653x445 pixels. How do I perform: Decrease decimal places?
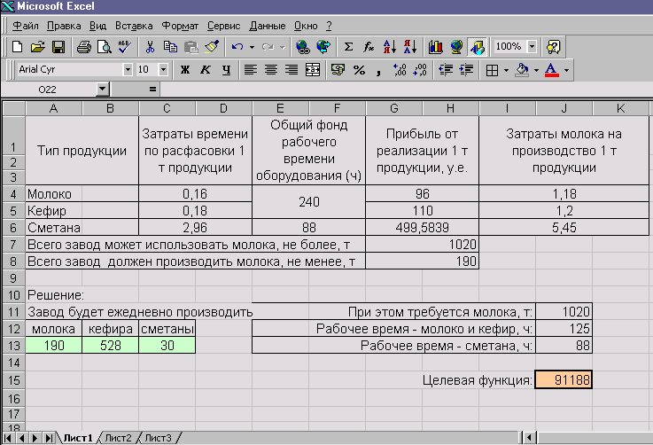420,69
